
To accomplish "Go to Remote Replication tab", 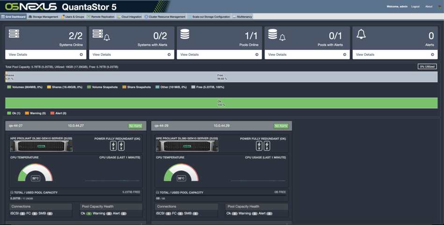I will (100, 17).
